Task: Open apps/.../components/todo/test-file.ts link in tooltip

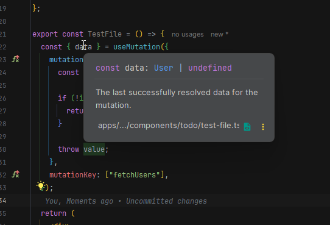Action: coord(169,126)
